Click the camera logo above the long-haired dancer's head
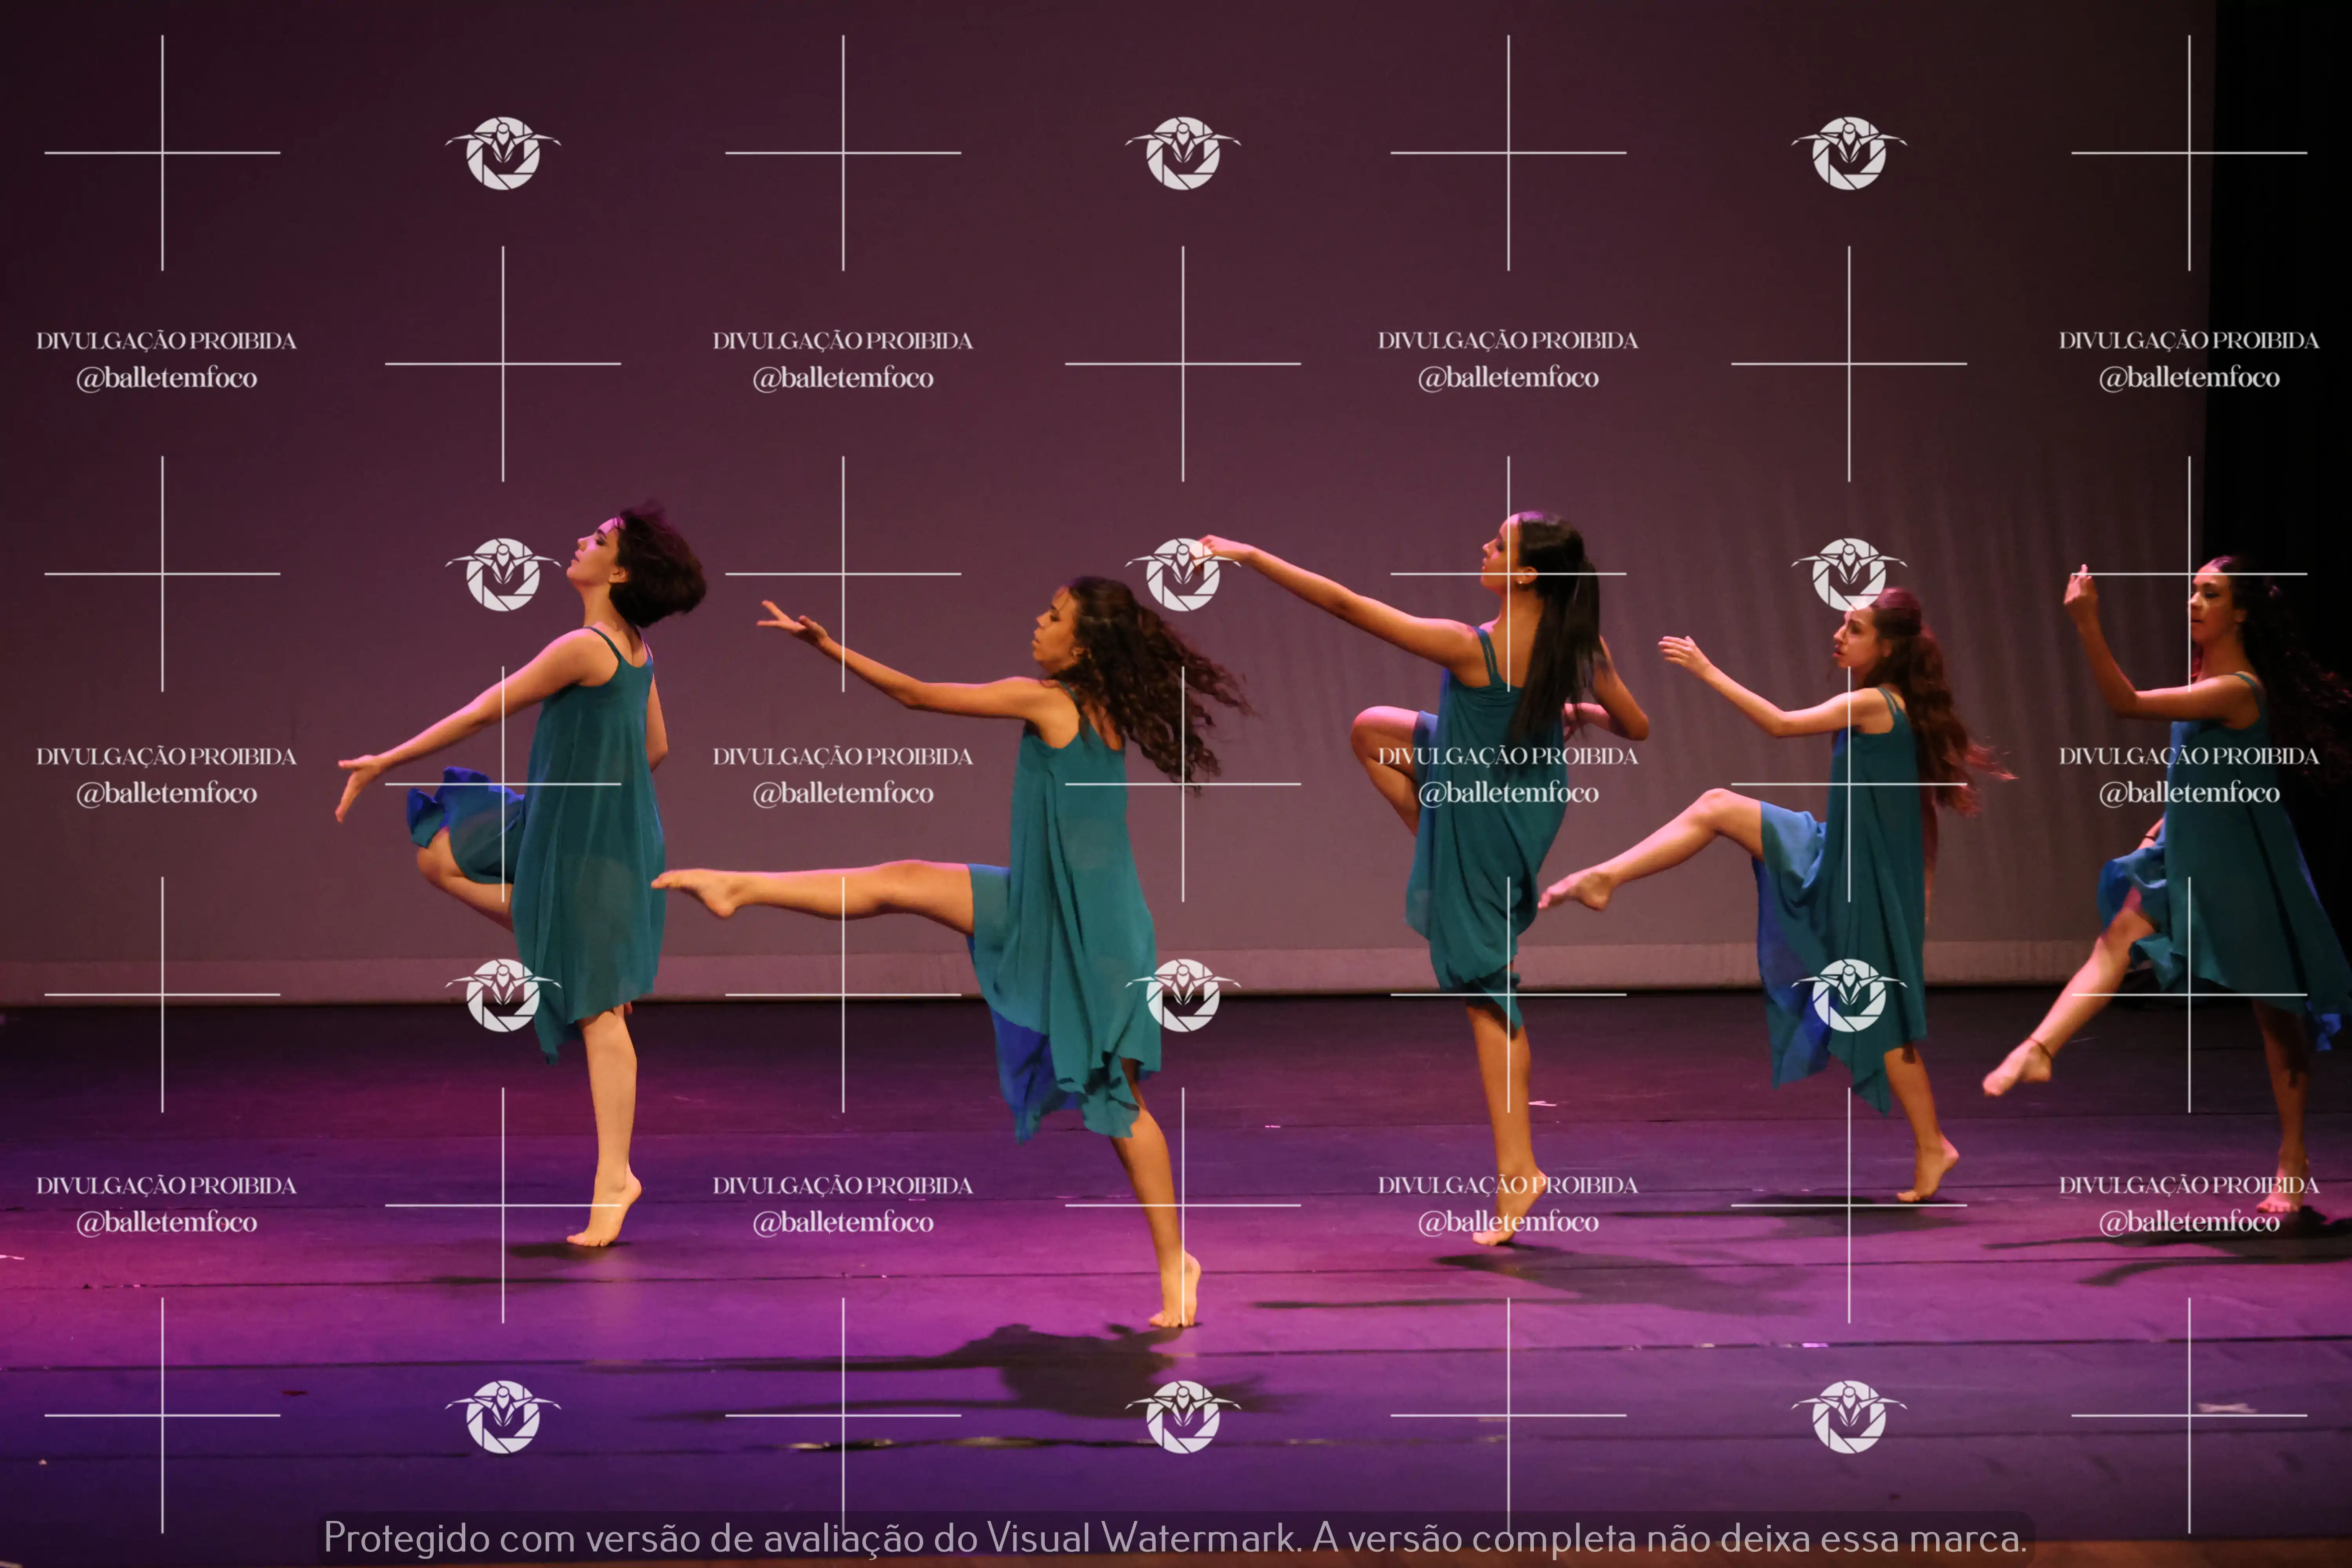Image resolution: width=2352 pixels, height=1568 pixels. 1849,574
